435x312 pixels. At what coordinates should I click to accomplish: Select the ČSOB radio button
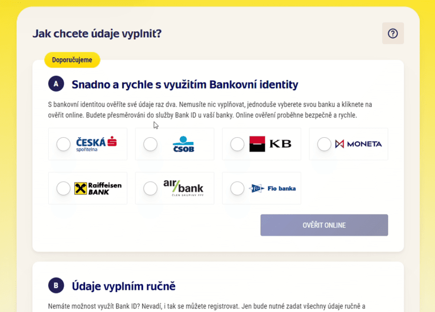150,144
